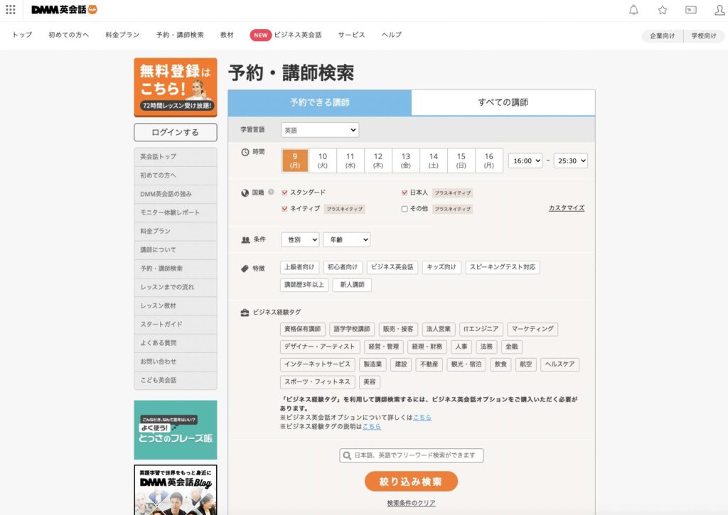This screenshot has width=728, height=515.
Task: Open the DMM services grid menu icon
Action: tap(10, 9)
